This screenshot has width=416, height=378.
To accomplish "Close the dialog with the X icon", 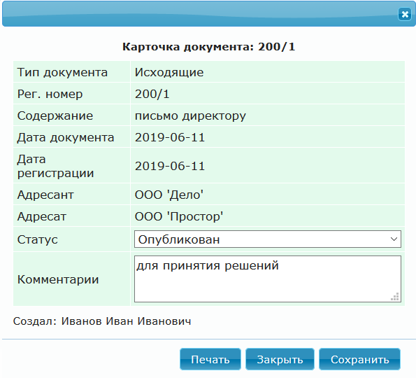I will coord(405,14).
